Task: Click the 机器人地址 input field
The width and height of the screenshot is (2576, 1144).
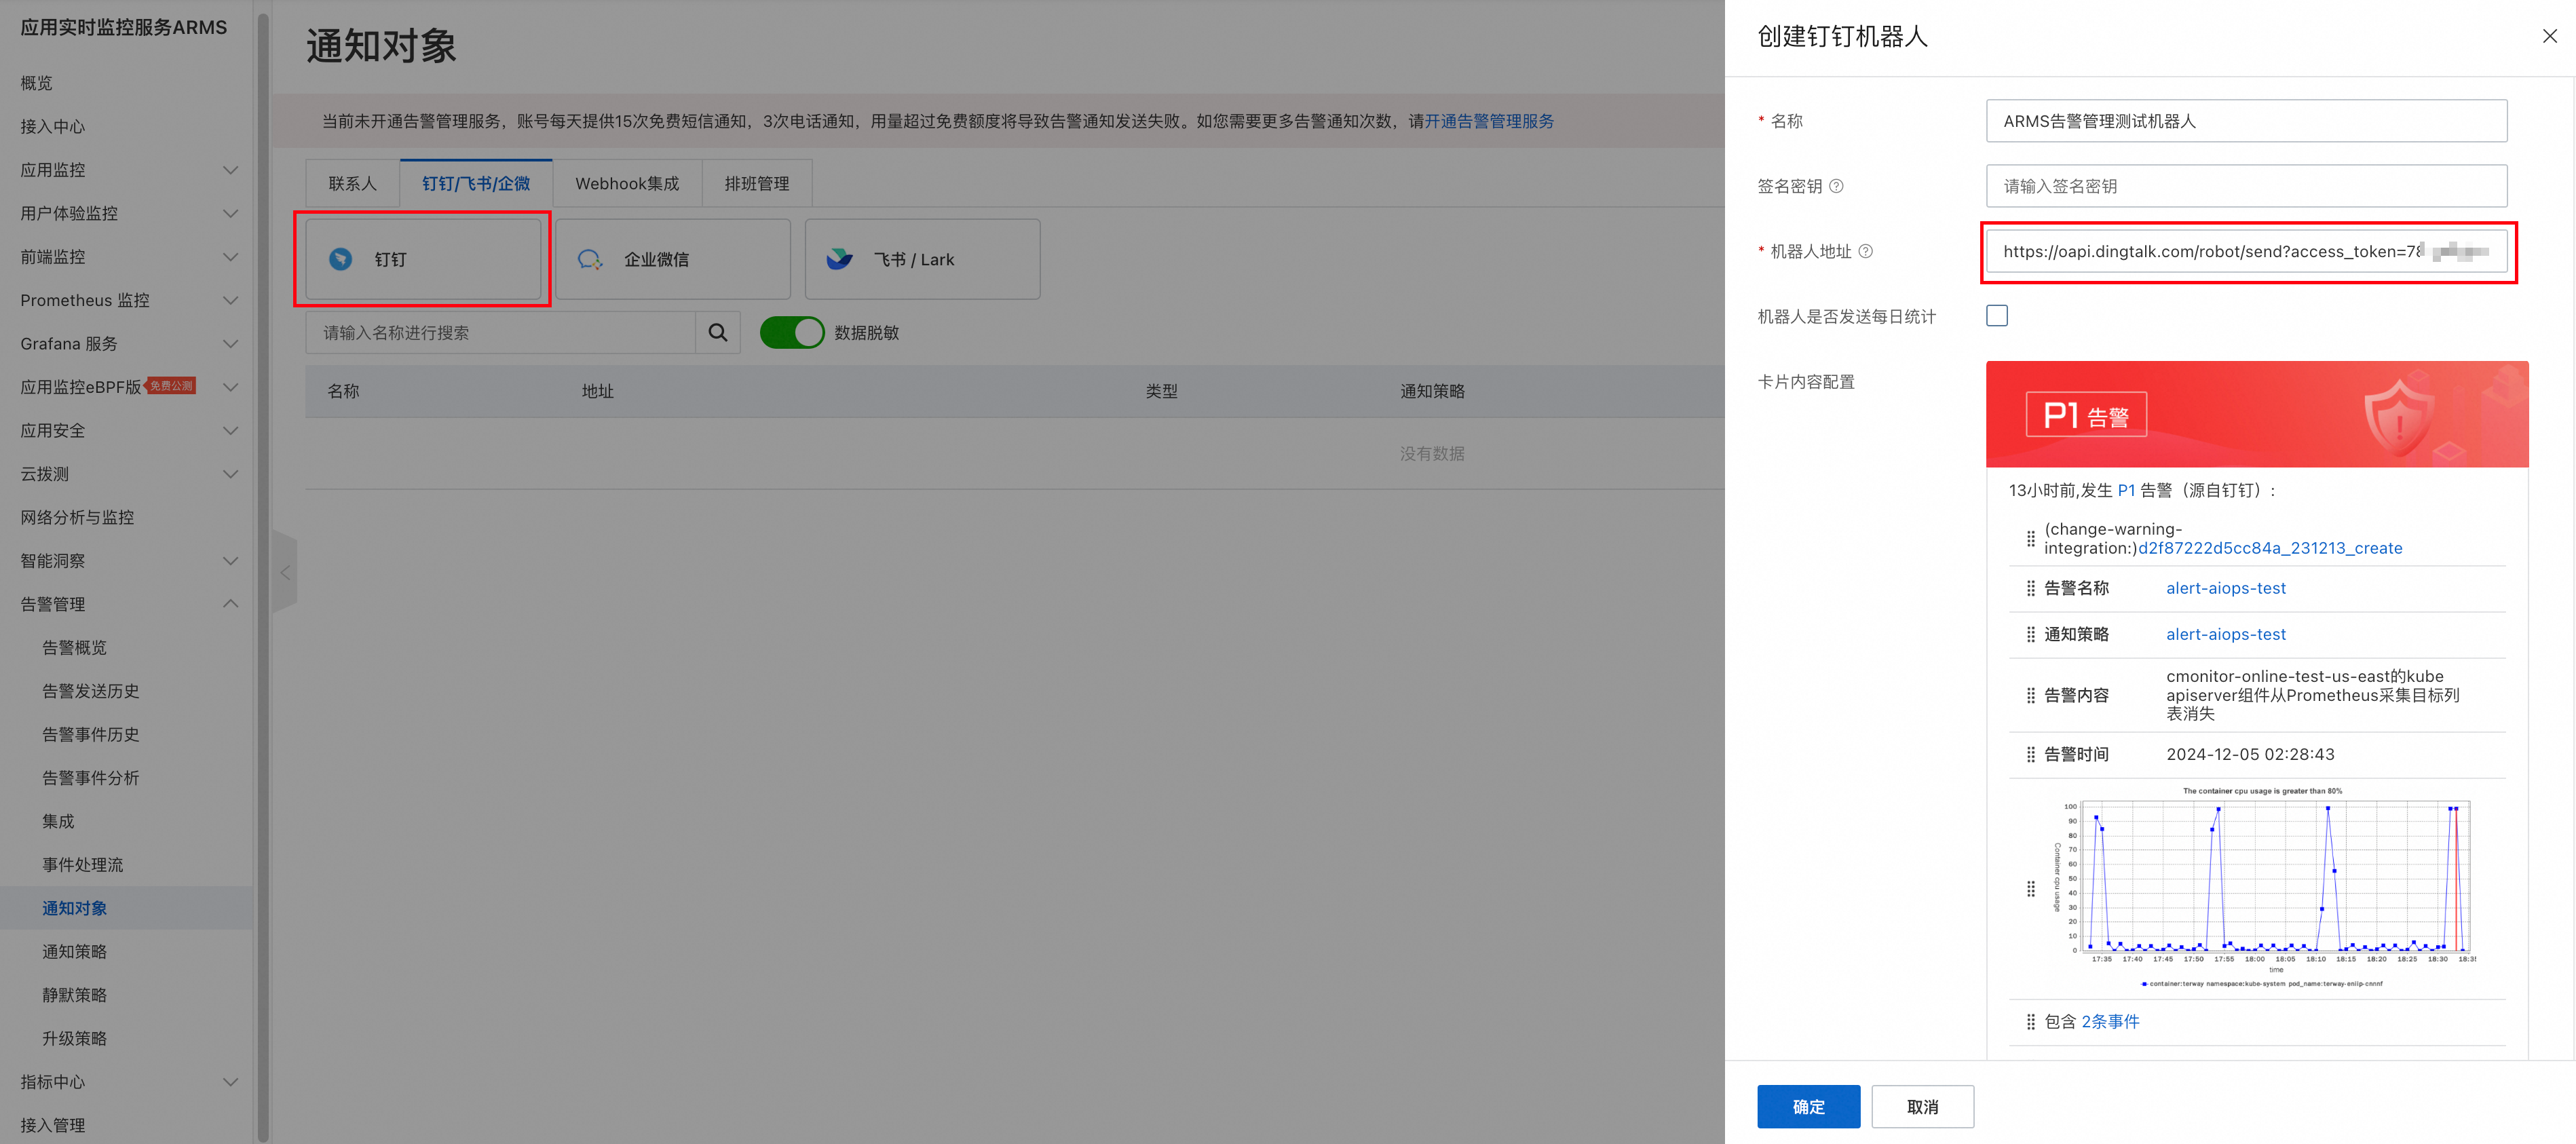Action: click(2246, 251)
